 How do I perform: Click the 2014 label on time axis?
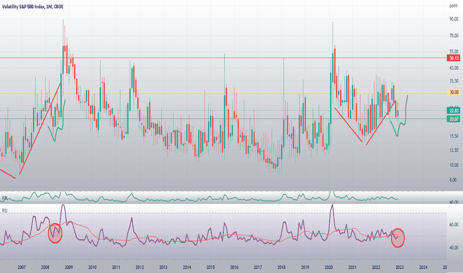coord(187,268)
